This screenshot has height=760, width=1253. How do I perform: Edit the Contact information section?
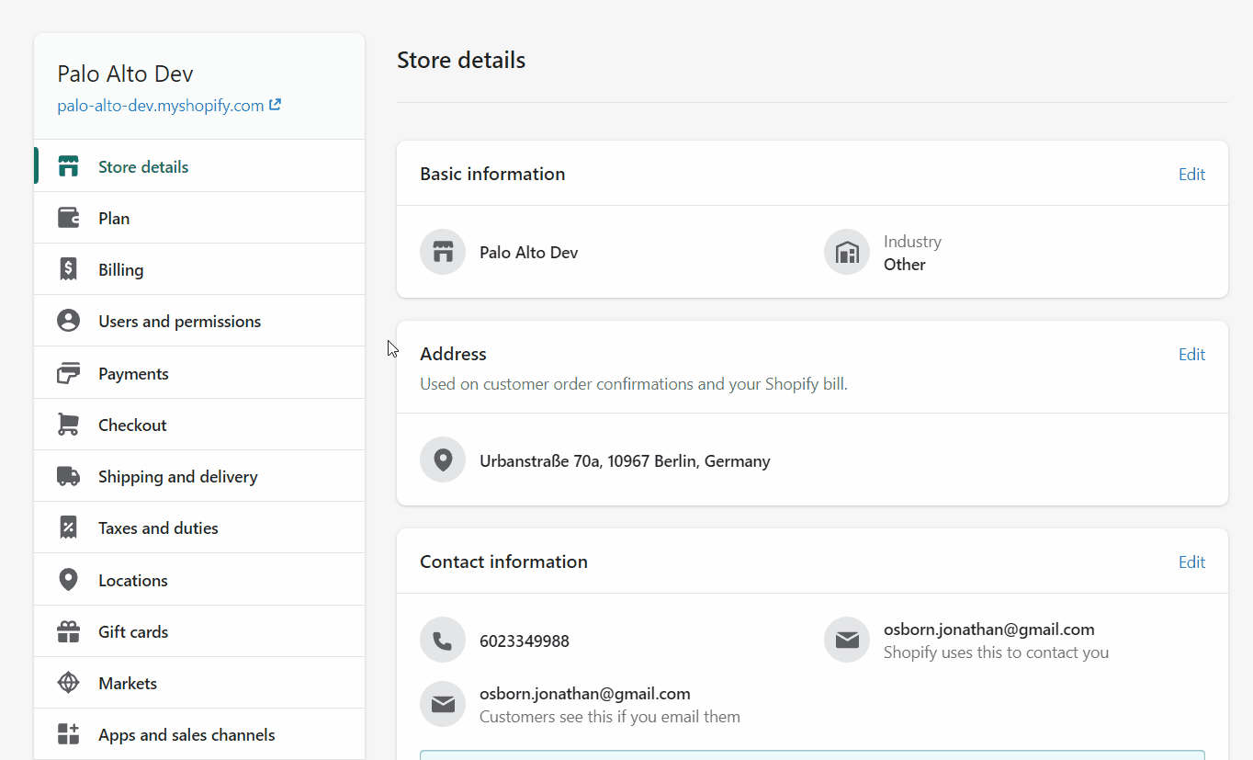coord(1191,561)
